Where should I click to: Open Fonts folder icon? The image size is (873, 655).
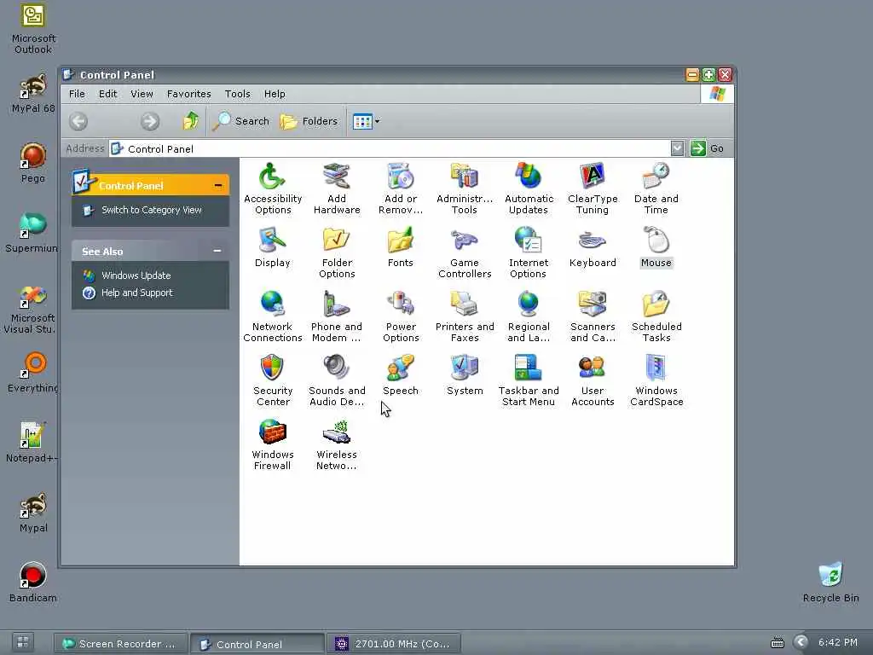point(401,247)
